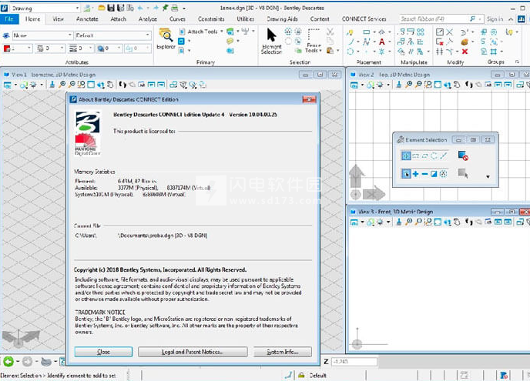Open View Attributes dropdown in View 2 toolbar
This screenshot has width=530, height=381.
[362, 85]
